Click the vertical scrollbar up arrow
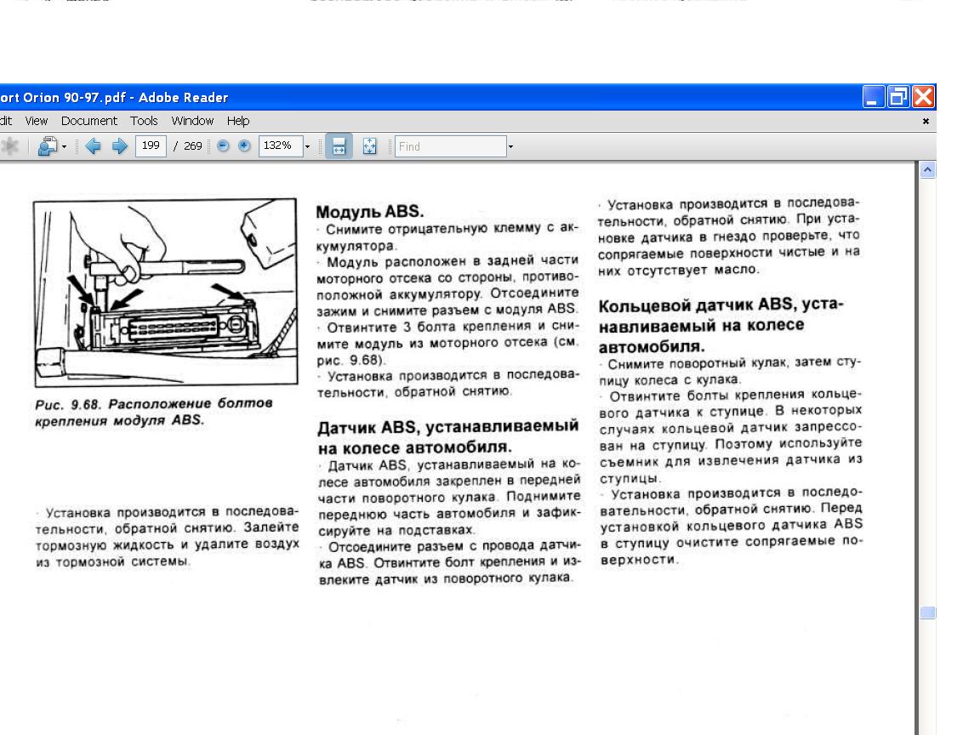This screenshot has width=980, height=735. coord(927,169)
